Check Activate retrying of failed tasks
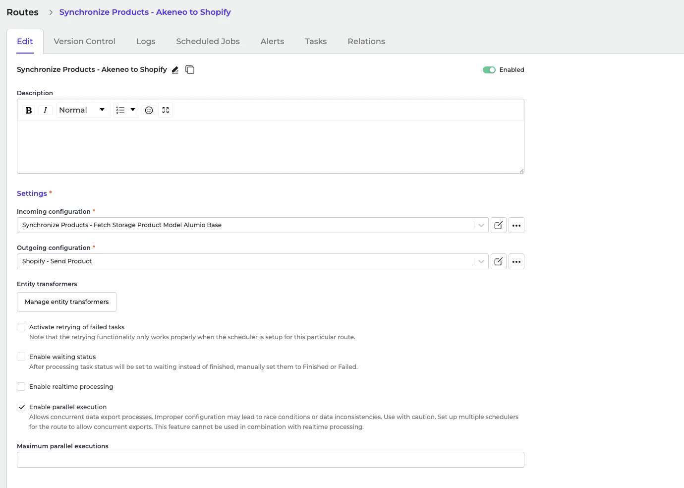The width and height of the screenshot is (684, 488). tap(21, 327)
